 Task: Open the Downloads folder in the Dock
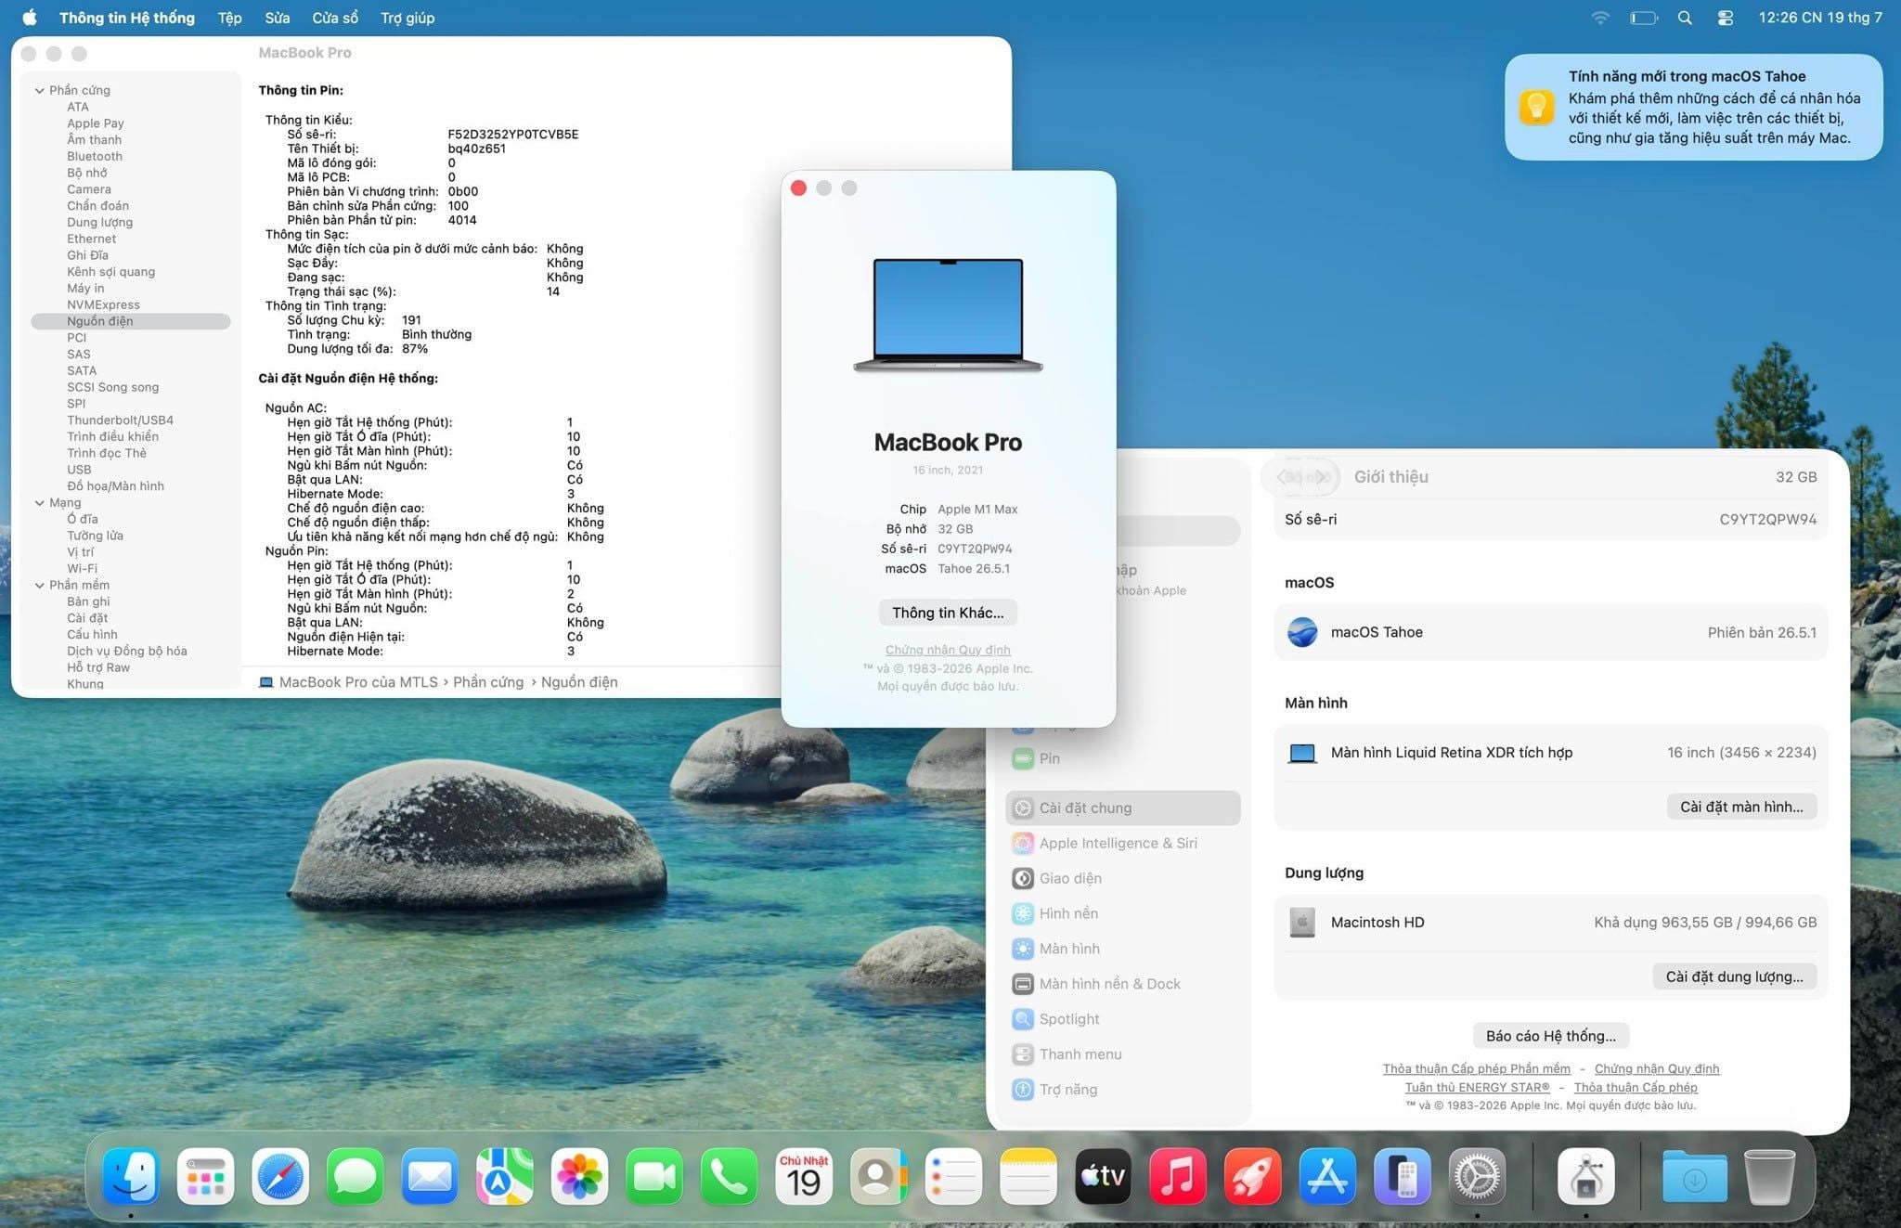[1695, 1177]
